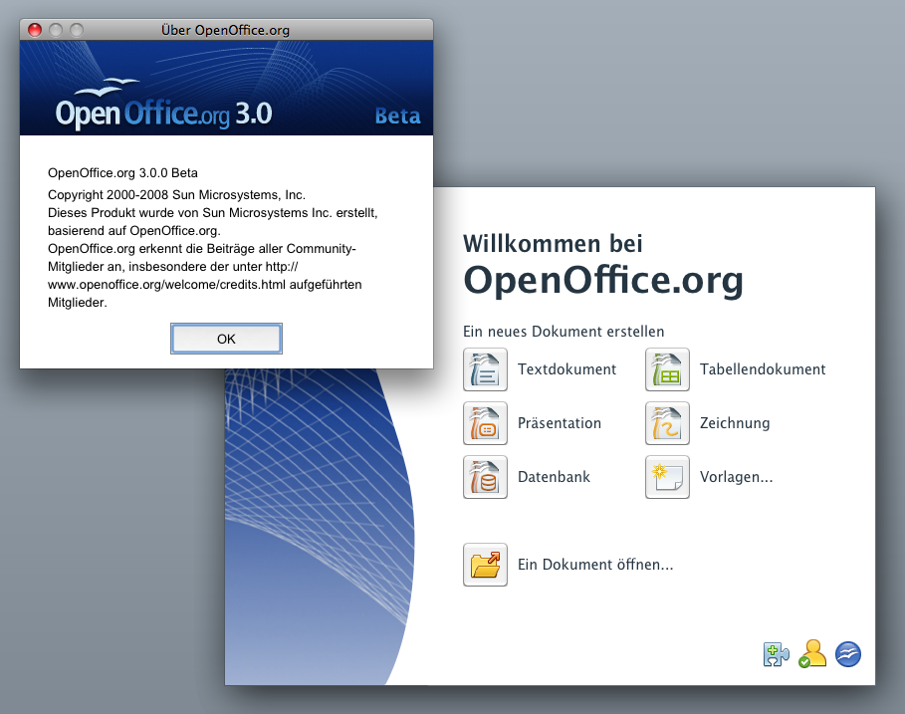Image resolution: width=905 pixels, height=714 pixels.
Task: Create a new Zeichnung via its icon
Action: 667,423
